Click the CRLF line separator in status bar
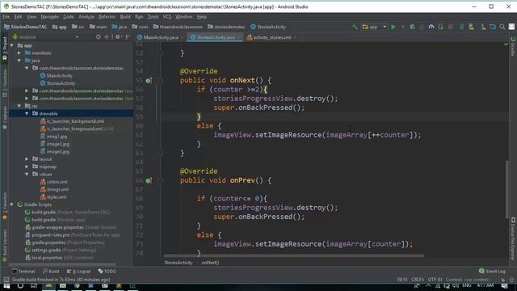This screenshot has height=291, width=517. coord(418,280)
